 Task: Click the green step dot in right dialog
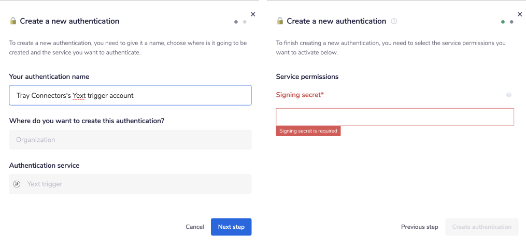tap(503, 22)
